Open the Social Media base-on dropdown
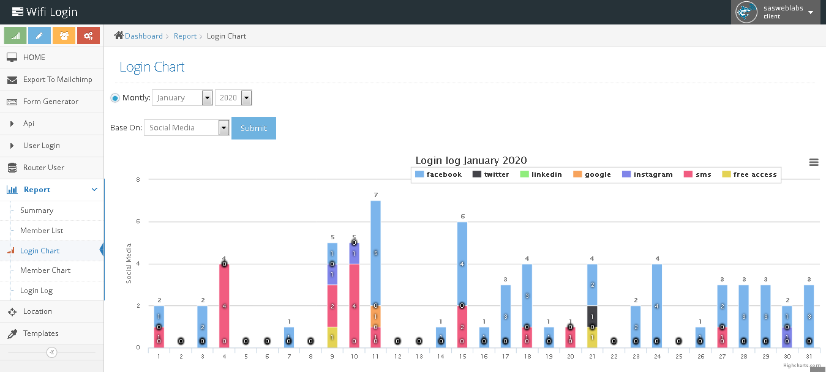The image size is (826, 372). pos(186,128)
